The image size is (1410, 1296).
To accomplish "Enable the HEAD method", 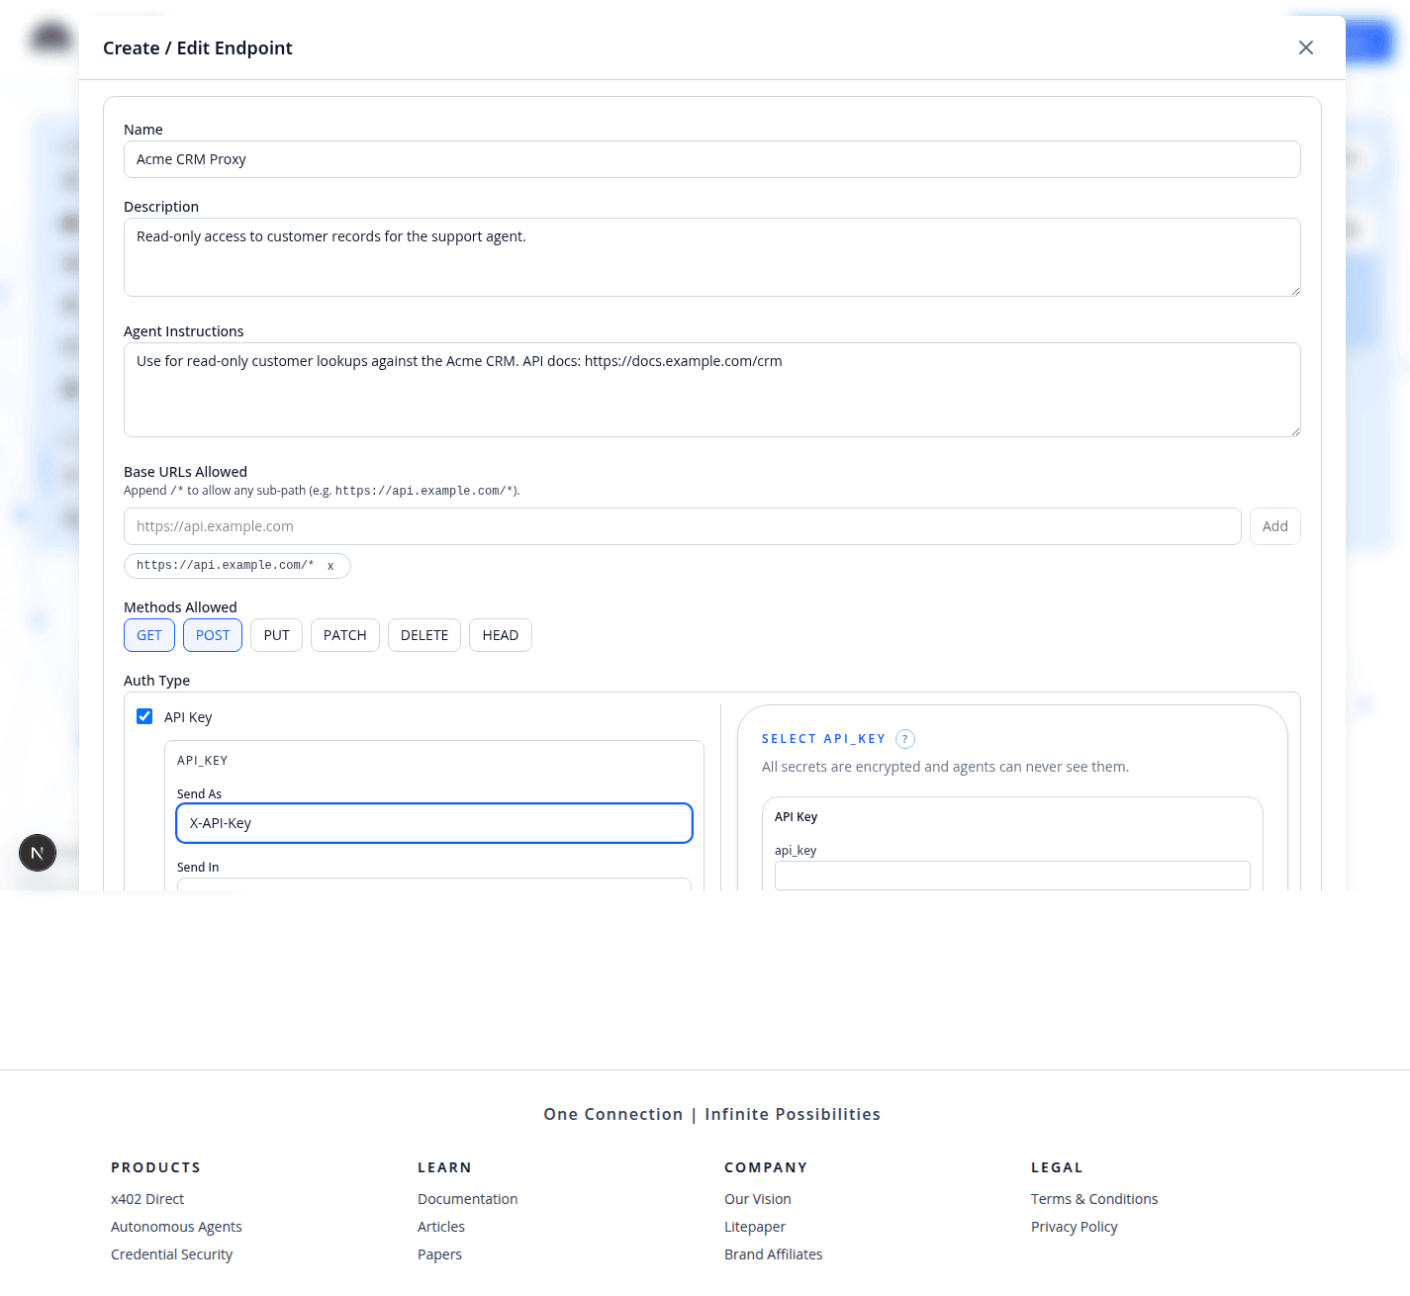I will point(501,635).
